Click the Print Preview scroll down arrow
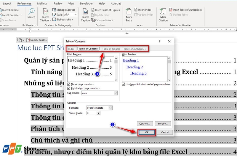Image resolution: width=237 pixels, height=157 pixels. [116, 80]
